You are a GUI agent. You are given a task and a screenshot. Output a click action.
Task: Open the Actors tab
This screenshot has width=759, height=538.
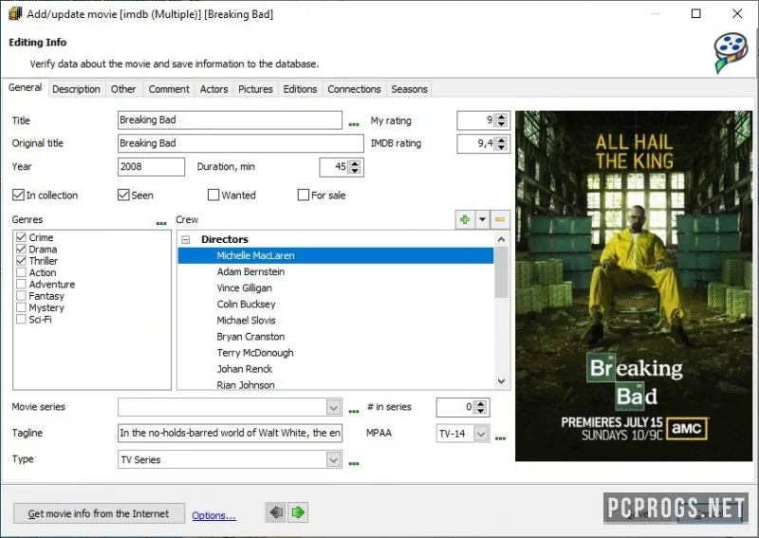[x=213, y=89]
